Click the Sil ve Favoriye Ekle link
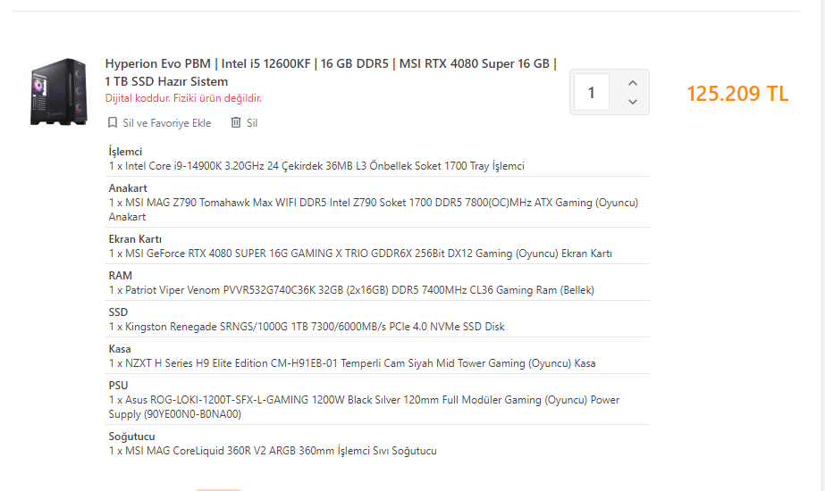Screen dimensions: 825x491 [x=167, y=123]
